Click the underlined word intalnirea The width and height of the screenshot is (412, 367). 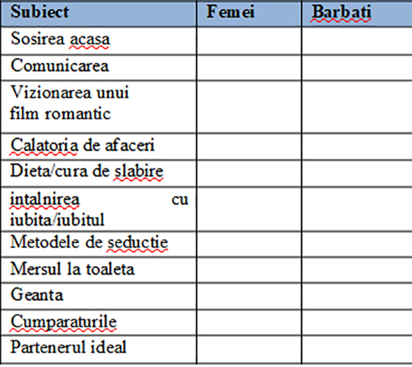pyautogui.click(x=45, y=200)
